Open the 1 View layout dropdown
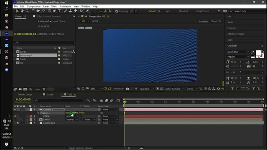267x150 pixels. tap(192, 89)
